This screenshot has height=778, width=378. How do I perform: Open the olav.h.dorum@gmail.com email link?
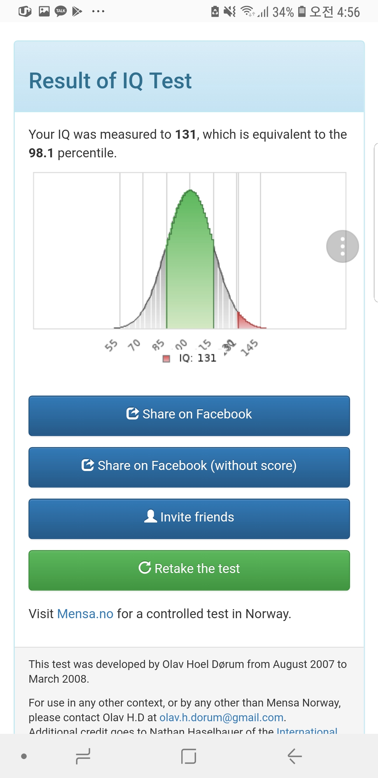(x=221, y=717)
